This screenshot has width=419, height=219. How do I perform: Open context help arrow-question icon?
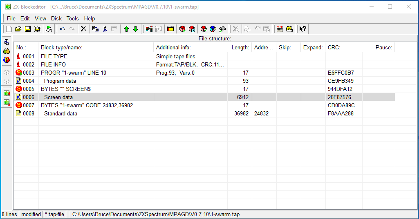[x=302, y=29]
